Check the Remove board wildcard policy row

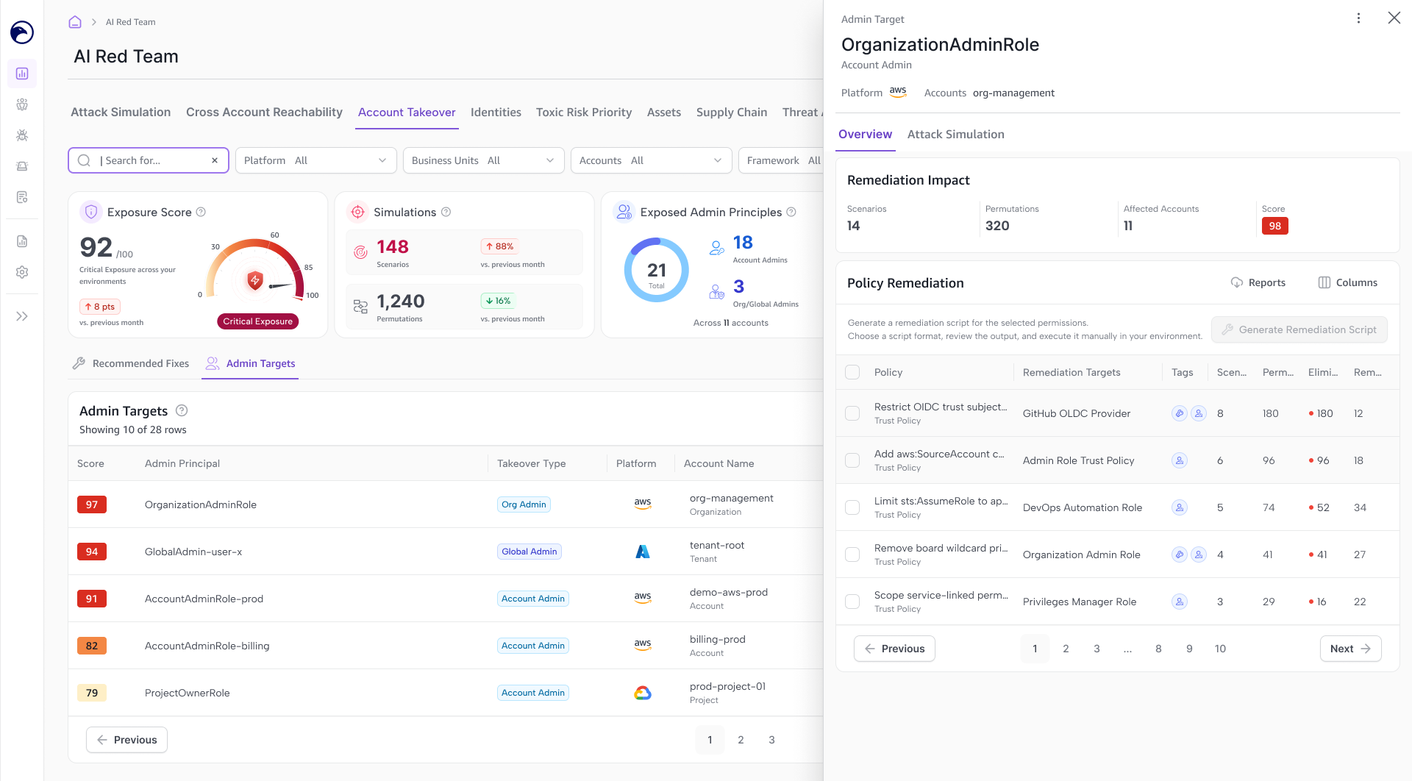(852, 554)
